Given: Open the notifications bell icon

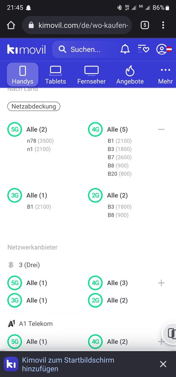Looking at the screenshot, I should click(125, 49).
